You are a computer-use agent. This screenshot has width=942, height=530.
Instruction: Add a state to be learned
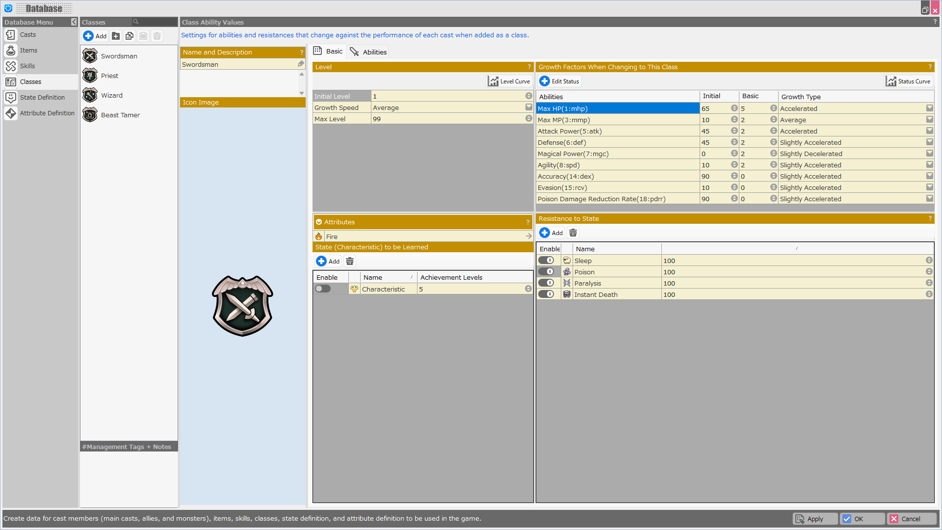(328, 262)
